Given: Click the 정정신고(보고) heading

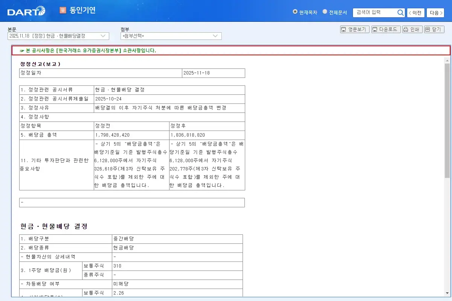Looking at the screenshot, I should pos(40,64).
